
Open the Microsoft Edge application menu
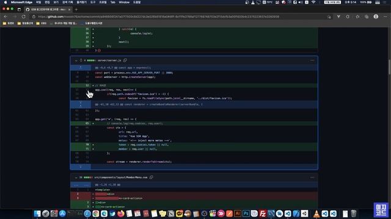click(21, 2)
